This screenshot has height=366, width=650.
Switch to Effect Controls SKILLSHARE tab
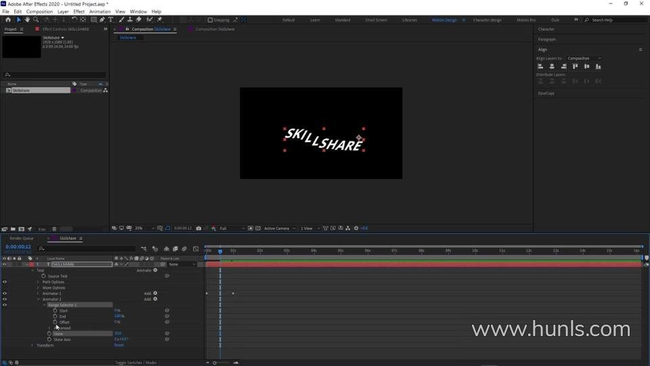[x=66, y=29]
